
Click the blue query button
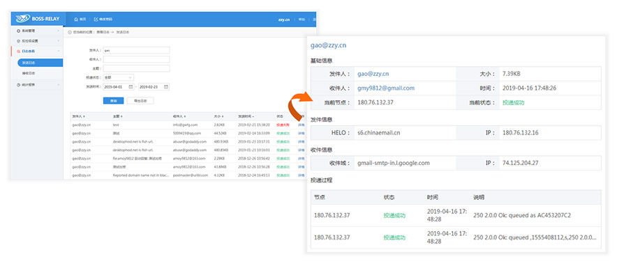click(x=113, y=101)
